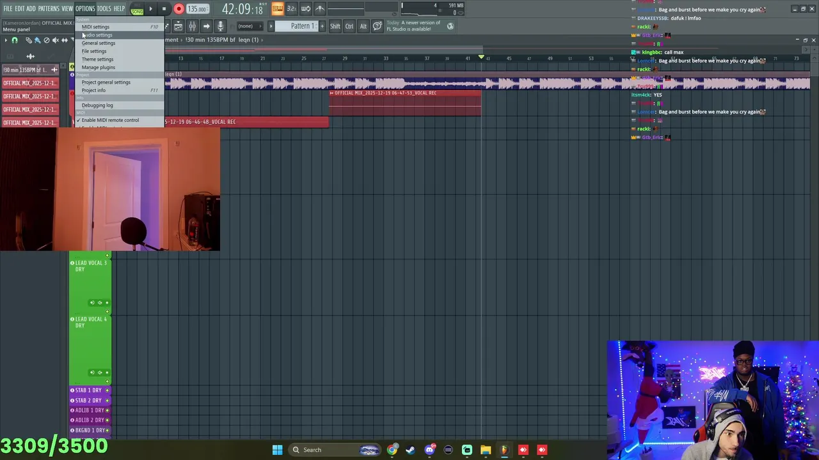Open playlist menu arrow
Screen dimensions: 819x460
point(6,40)
